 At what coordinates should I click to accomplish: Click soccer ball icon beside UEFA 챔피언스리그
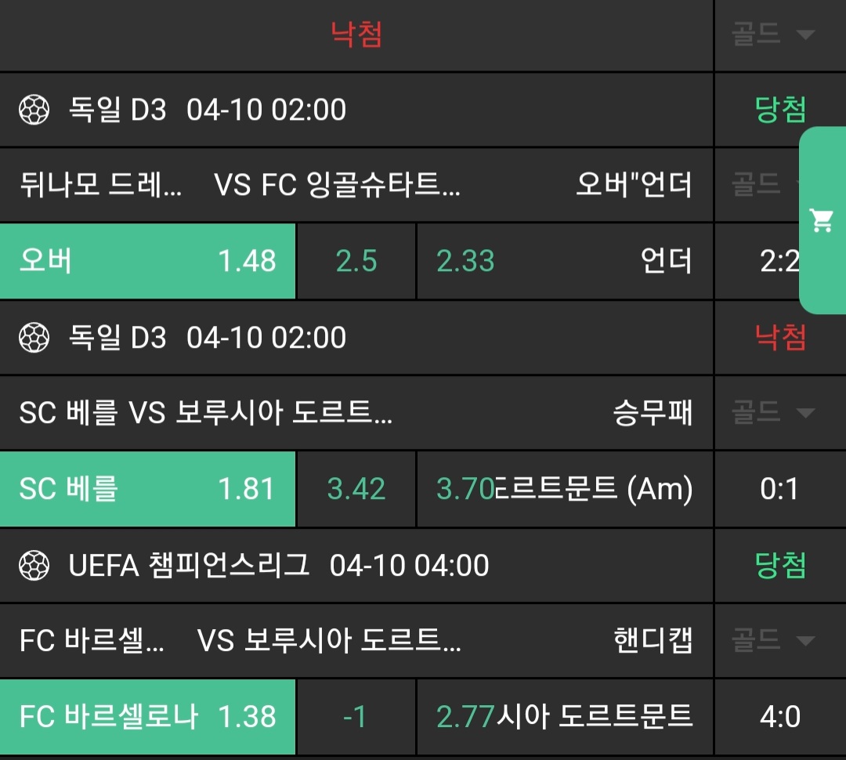tap(34, 566)
